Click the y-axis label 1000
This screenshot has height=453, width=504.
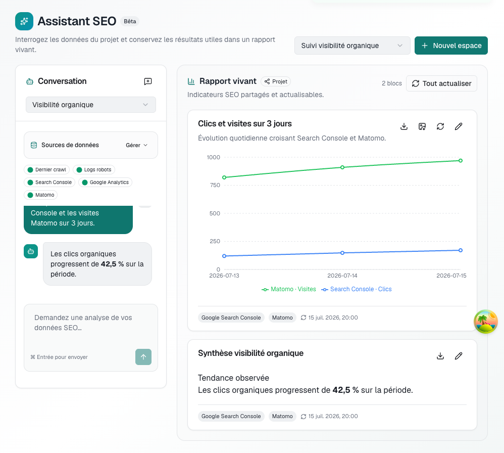pos(214,157)
